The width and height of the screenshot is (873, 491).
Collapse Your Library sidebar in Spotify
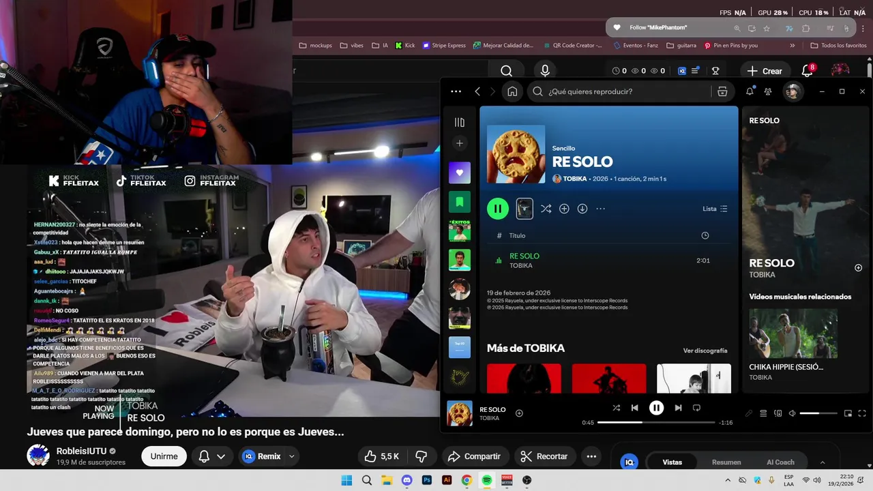pos(460,122)
